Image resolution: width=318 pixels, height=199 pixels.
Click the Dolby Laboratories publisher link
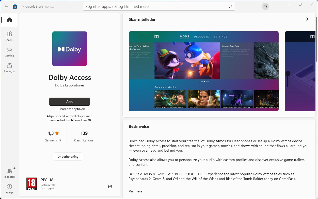tap(70, 85)
